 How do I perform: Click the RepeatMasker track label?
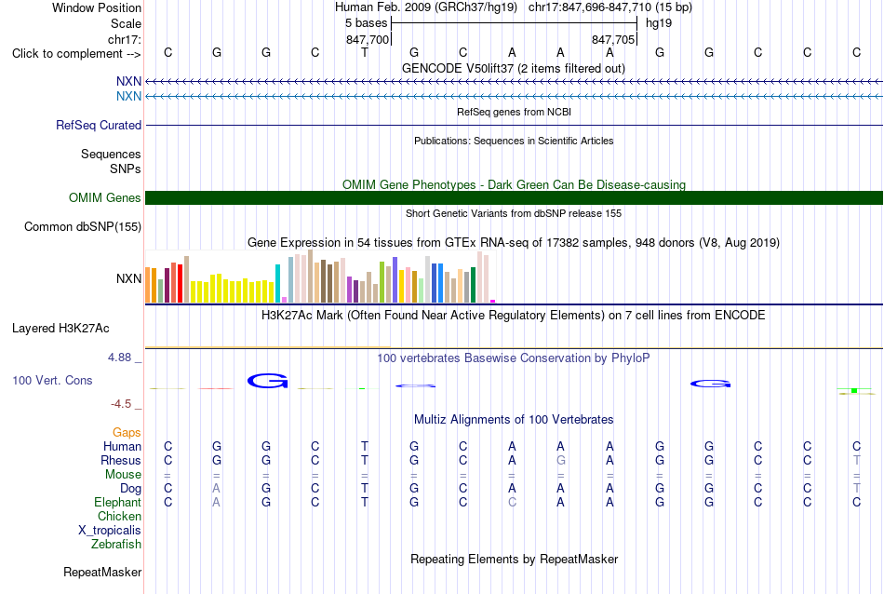click(102, 572)
